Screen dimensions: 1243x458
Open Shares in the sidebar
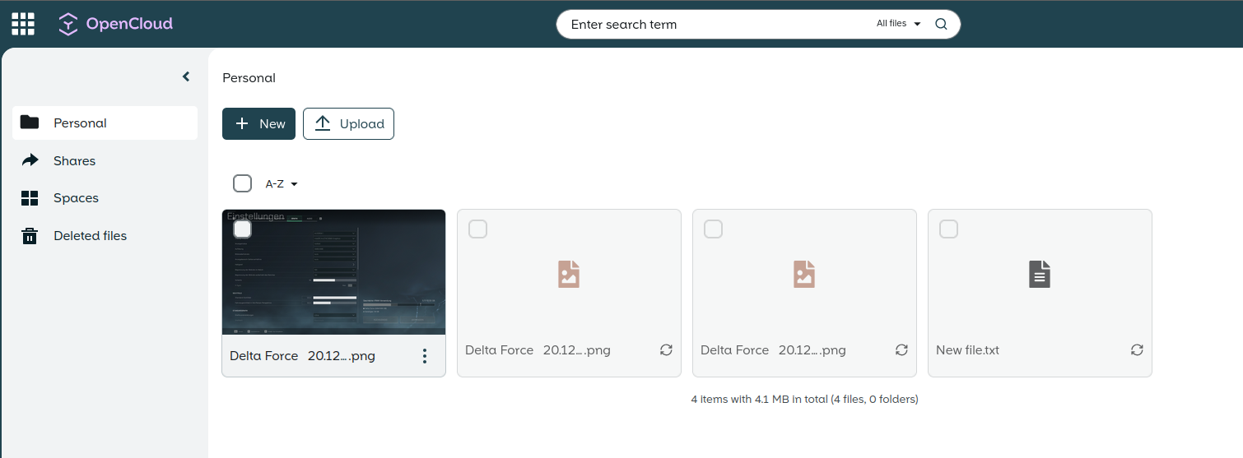point(105,160)
